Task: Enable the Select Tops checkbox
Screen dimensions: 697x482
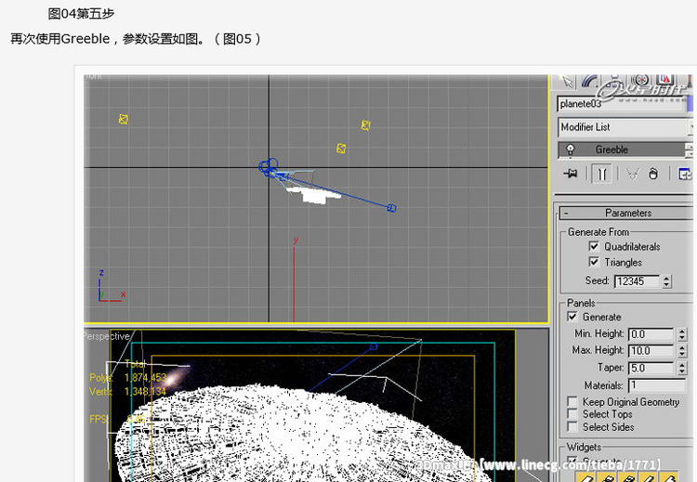Action: coord(572,414)
